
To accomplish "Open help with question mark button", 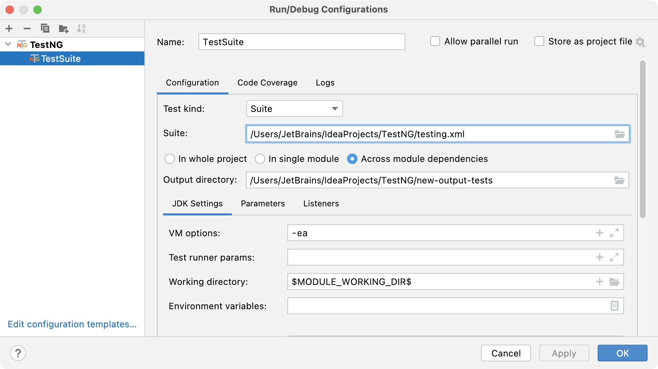I will coord(18,353).
